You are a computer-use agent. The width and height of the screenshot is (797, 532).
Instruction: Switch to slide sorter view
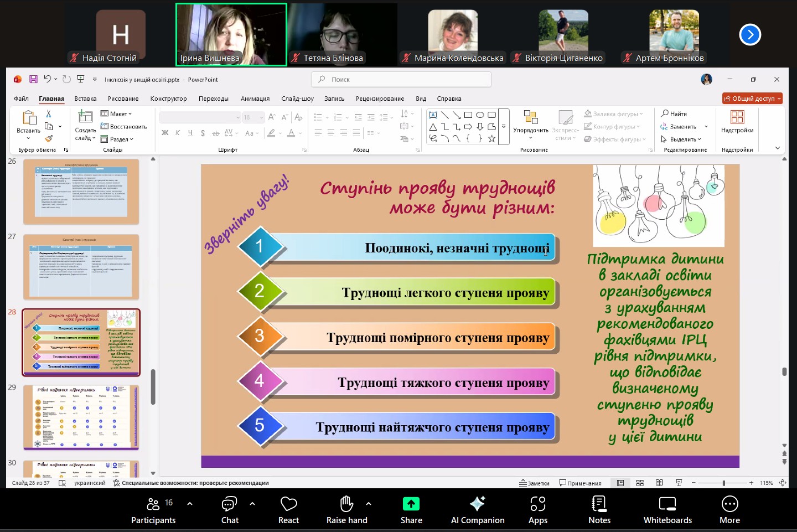(x=640, y=483)
